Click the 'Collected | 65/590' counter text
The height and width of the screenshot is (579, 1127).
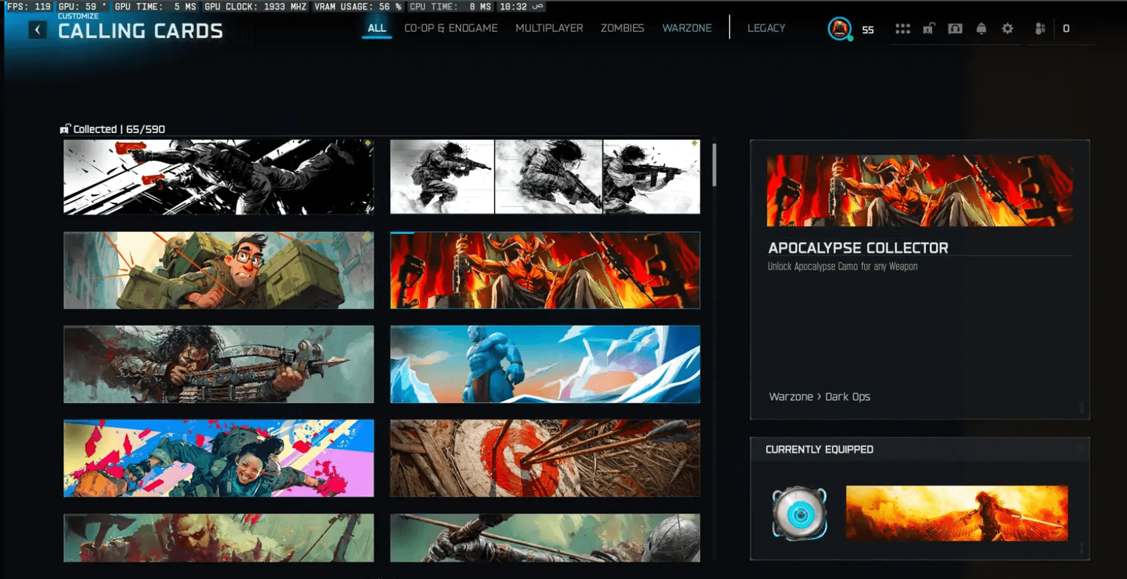pos(119,129)
